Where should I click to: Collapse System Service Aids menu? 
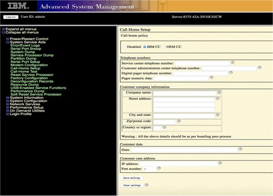click(7, 42)
